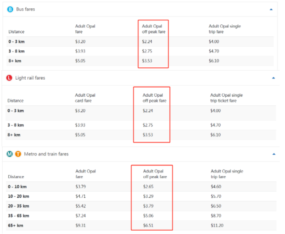285x234 pixels.
Task: Collapse the Light rail fares section arrow
Action: [x=273, y=78]
